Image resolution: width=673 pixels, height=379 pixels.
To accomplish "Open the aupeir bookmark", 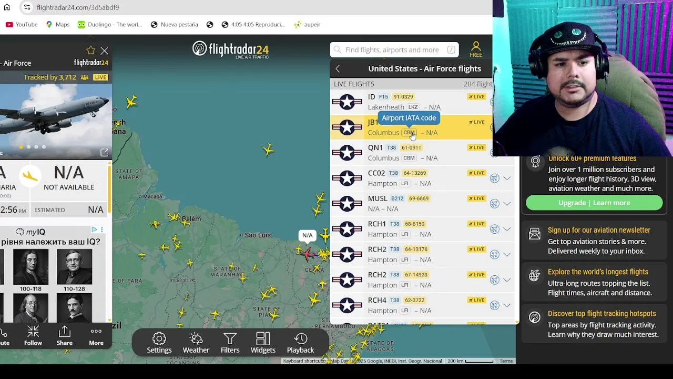I will point(307,24).
